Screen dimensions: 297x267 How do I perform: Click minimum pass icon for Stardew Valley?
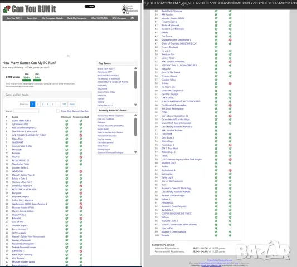[216, 80]
